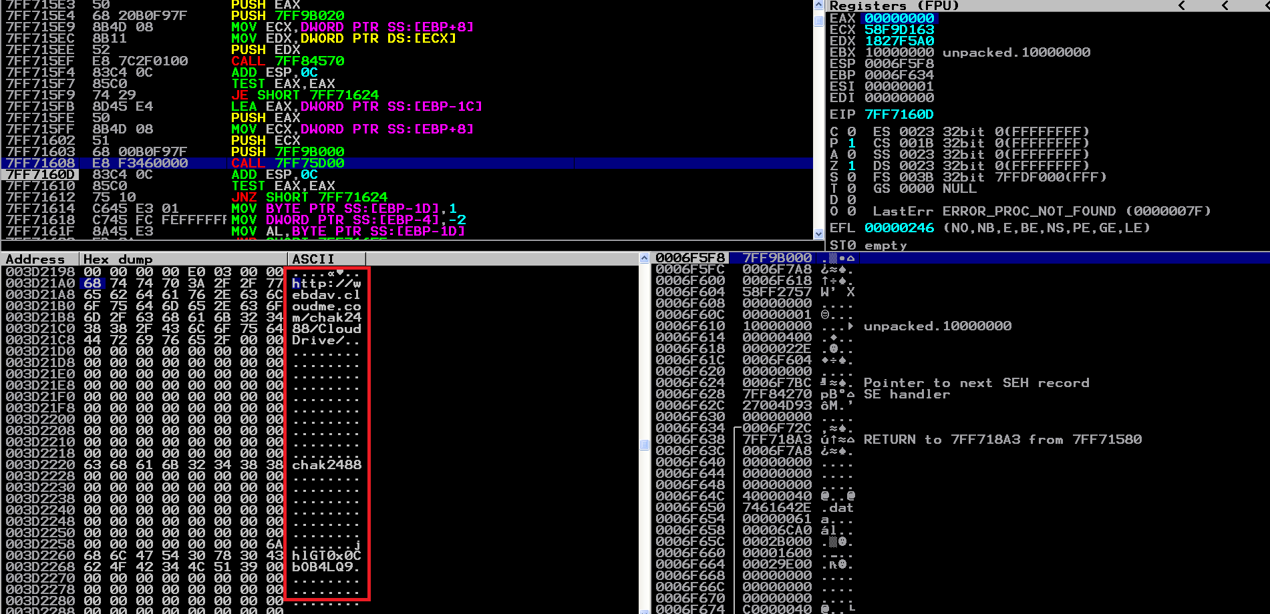The width and height of the screenshot is (1270, 614).
Task: Click the scroll-down arrow of the disassembly pane
Action: (819, 234)
